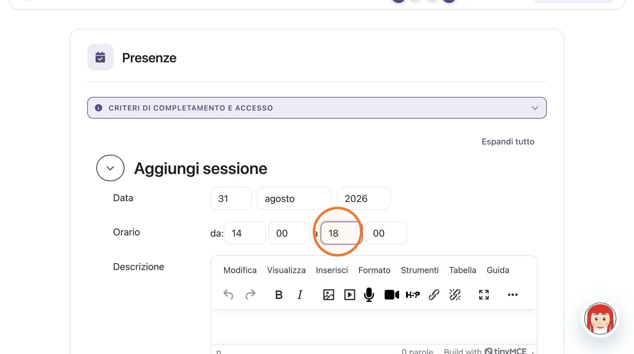Expand Criteri di completamento e accesso chevron
634x354 pixels.
[x=535, y=108]
